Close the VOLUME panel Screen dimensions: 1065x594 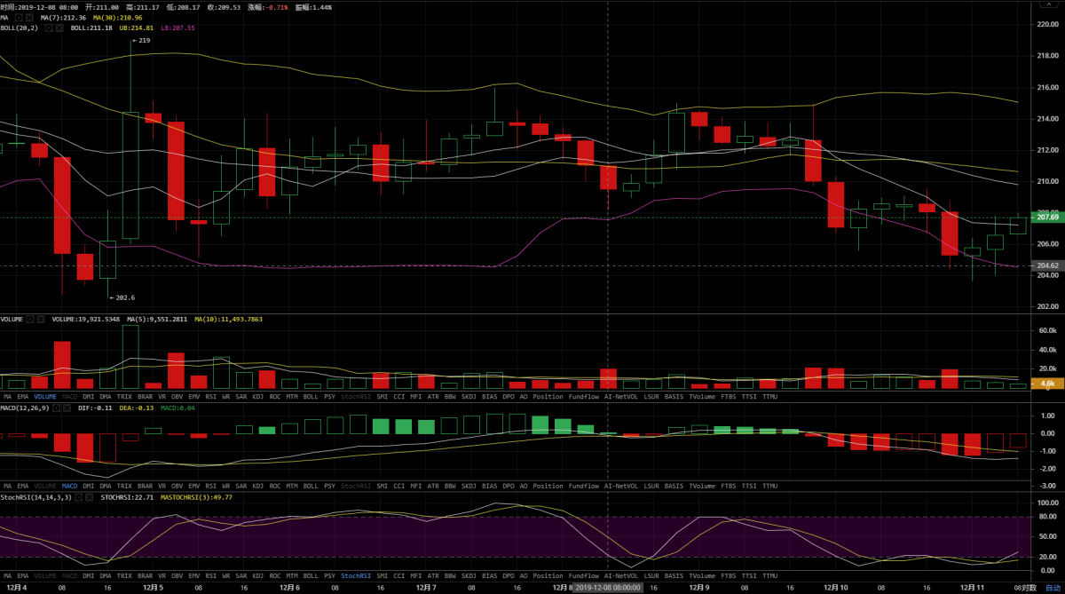(41, 319)
